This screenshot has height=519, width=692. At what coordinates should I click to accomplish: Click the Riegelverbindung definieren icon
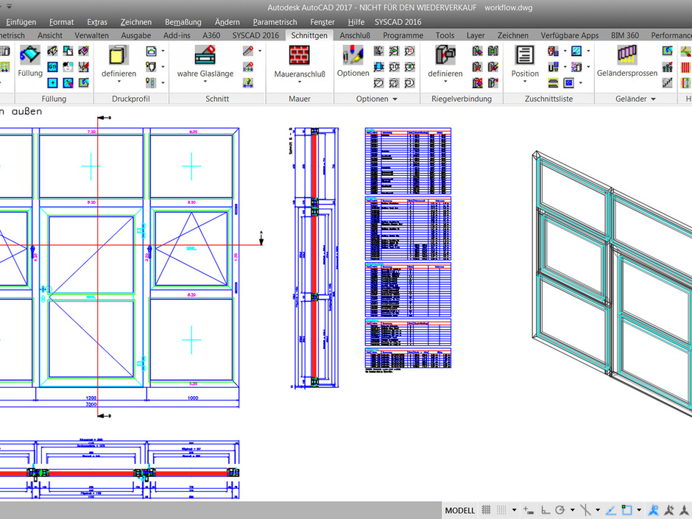(x=445, y=59)
